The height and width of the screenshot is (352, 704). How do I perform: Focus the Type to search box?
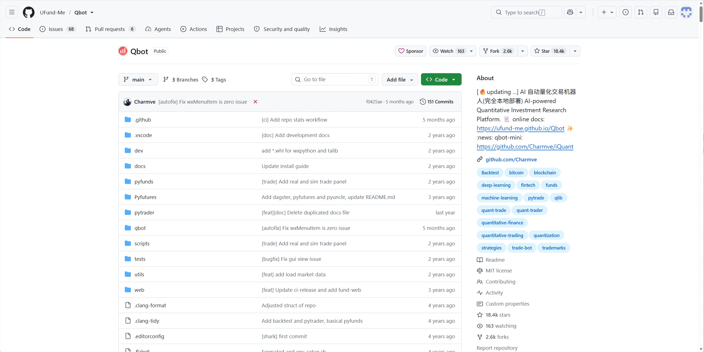click(526, 12)
